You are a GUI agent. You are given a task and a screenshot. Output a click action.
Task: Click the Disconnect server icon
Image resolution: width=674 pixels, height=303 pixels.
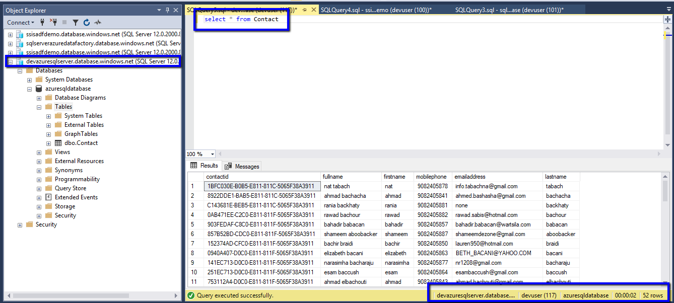point(53,22)
